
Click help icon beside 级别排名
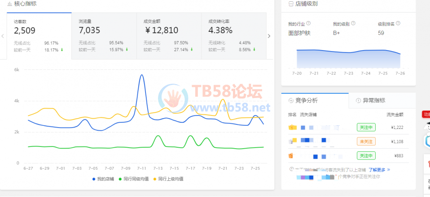click(x=398, y=23)
